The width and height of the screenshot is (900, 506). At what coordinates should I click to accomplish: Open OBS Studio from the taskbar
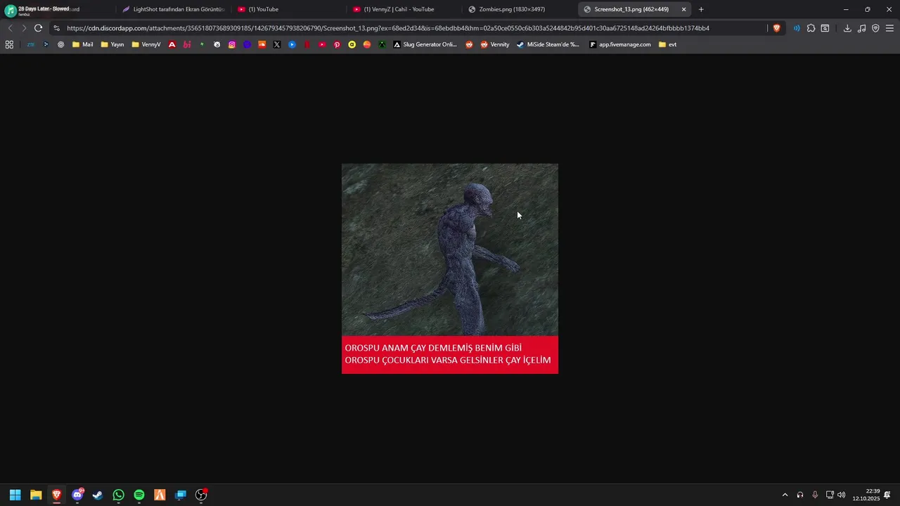[x=201, y=495]
